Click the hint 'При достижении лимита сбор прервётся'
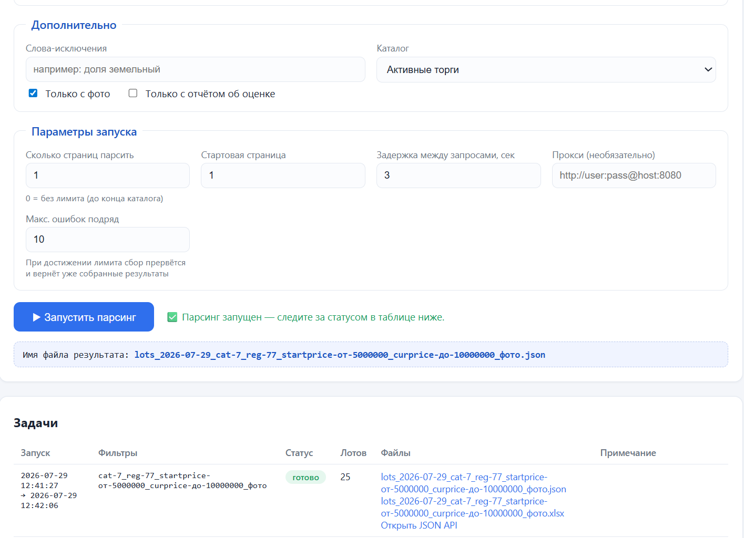The height and width of the screenshot is (538, 744). point(106,263)
